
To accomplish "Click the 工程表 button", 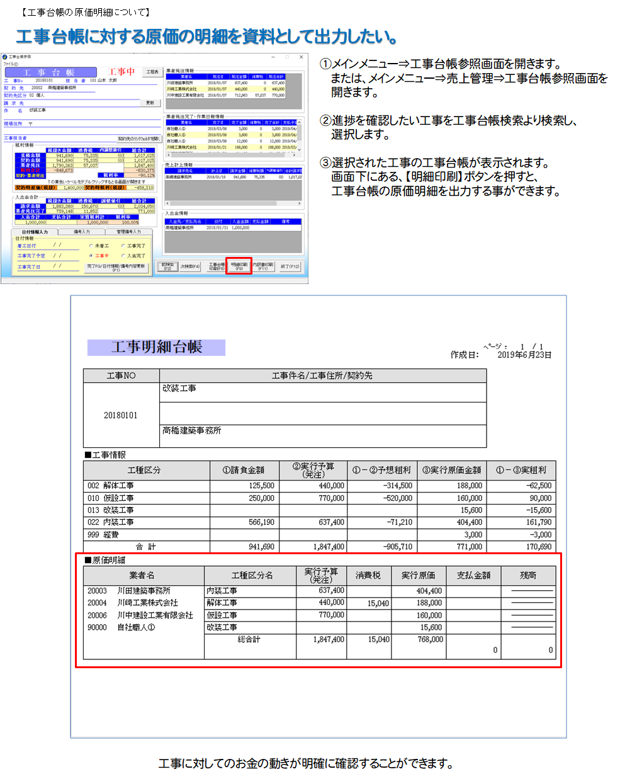I will coord(150,72).
